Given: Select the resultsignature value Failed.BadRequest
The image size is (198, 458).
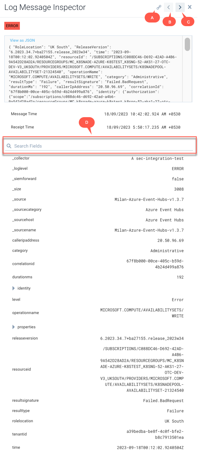Looking at the screenshot, I should click(x=163, y=401).
